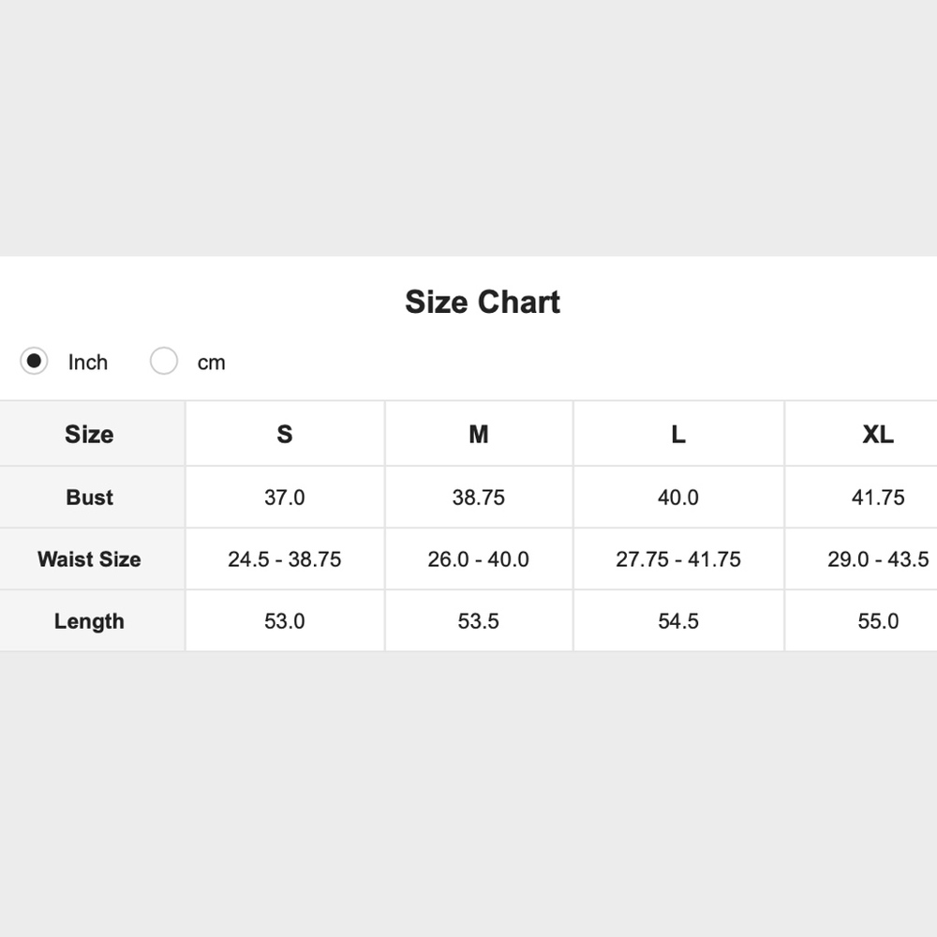This screenshot has height=937, width=937.
Task: Click the Waist Size row label
Action: 90,559
